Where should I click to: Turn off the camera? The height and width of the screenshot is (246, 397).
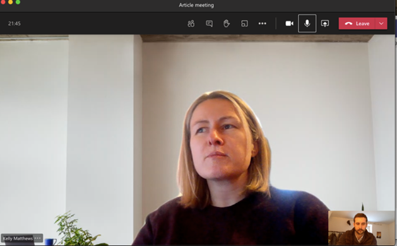[290, 23]
